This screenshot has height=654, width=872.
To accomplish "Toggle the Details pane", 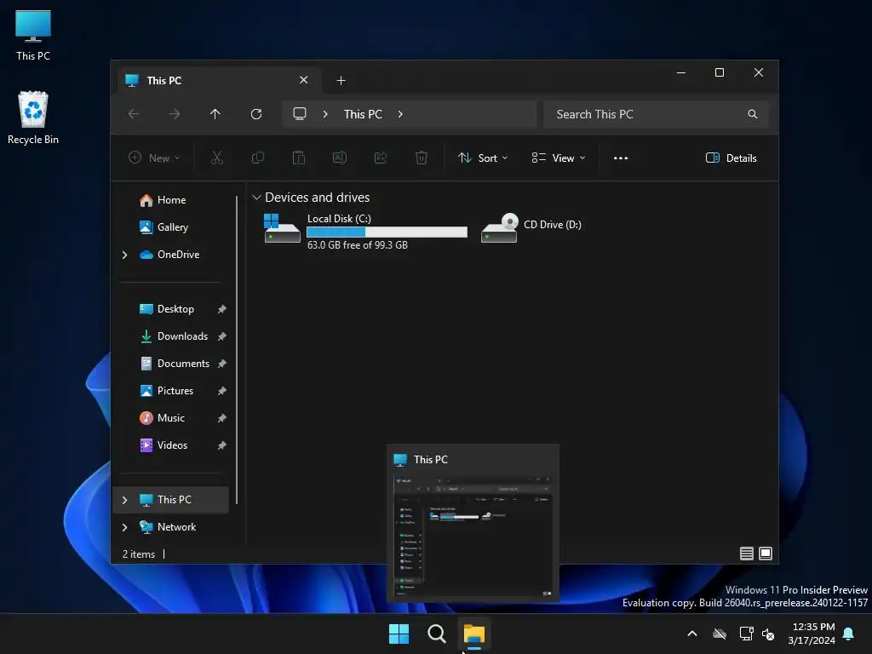I will click(x=731, y=158).
